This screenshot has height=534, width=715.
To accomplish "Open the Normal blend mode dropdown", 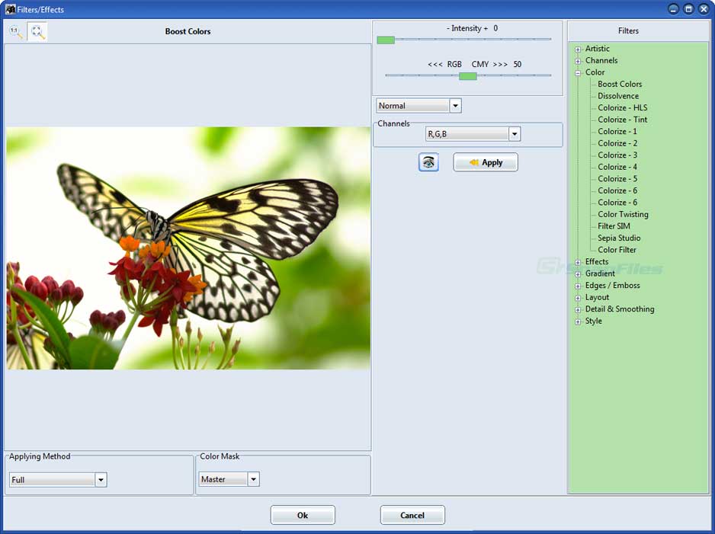I will click(454, 105).
